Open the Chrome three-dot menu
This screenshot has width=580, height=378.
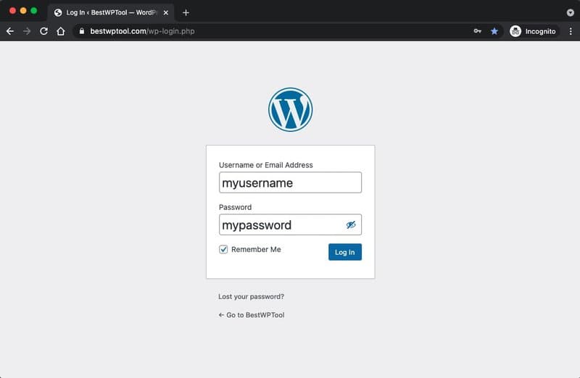click(571, 31)
